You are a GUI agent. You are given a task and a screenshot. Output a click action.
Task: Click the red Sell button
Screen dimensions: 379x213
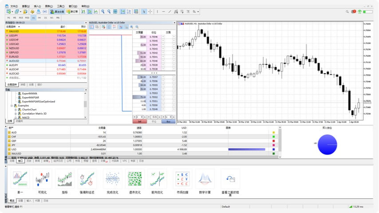(x=140, y=121)
